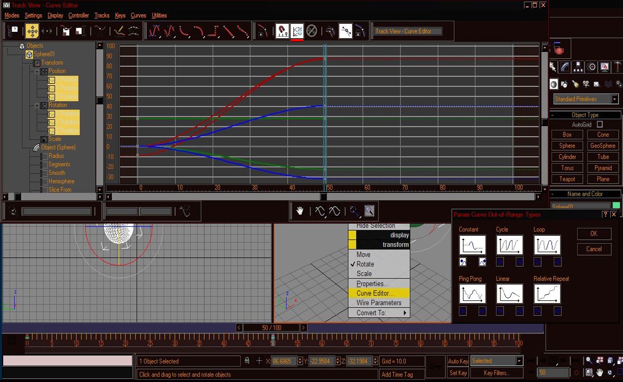Click the 50 / 100 time slider

pyautogui.click(x=271, y=327)
